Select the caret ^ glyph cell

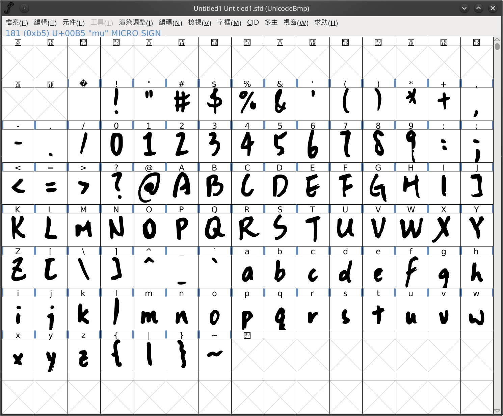(149, 271)
